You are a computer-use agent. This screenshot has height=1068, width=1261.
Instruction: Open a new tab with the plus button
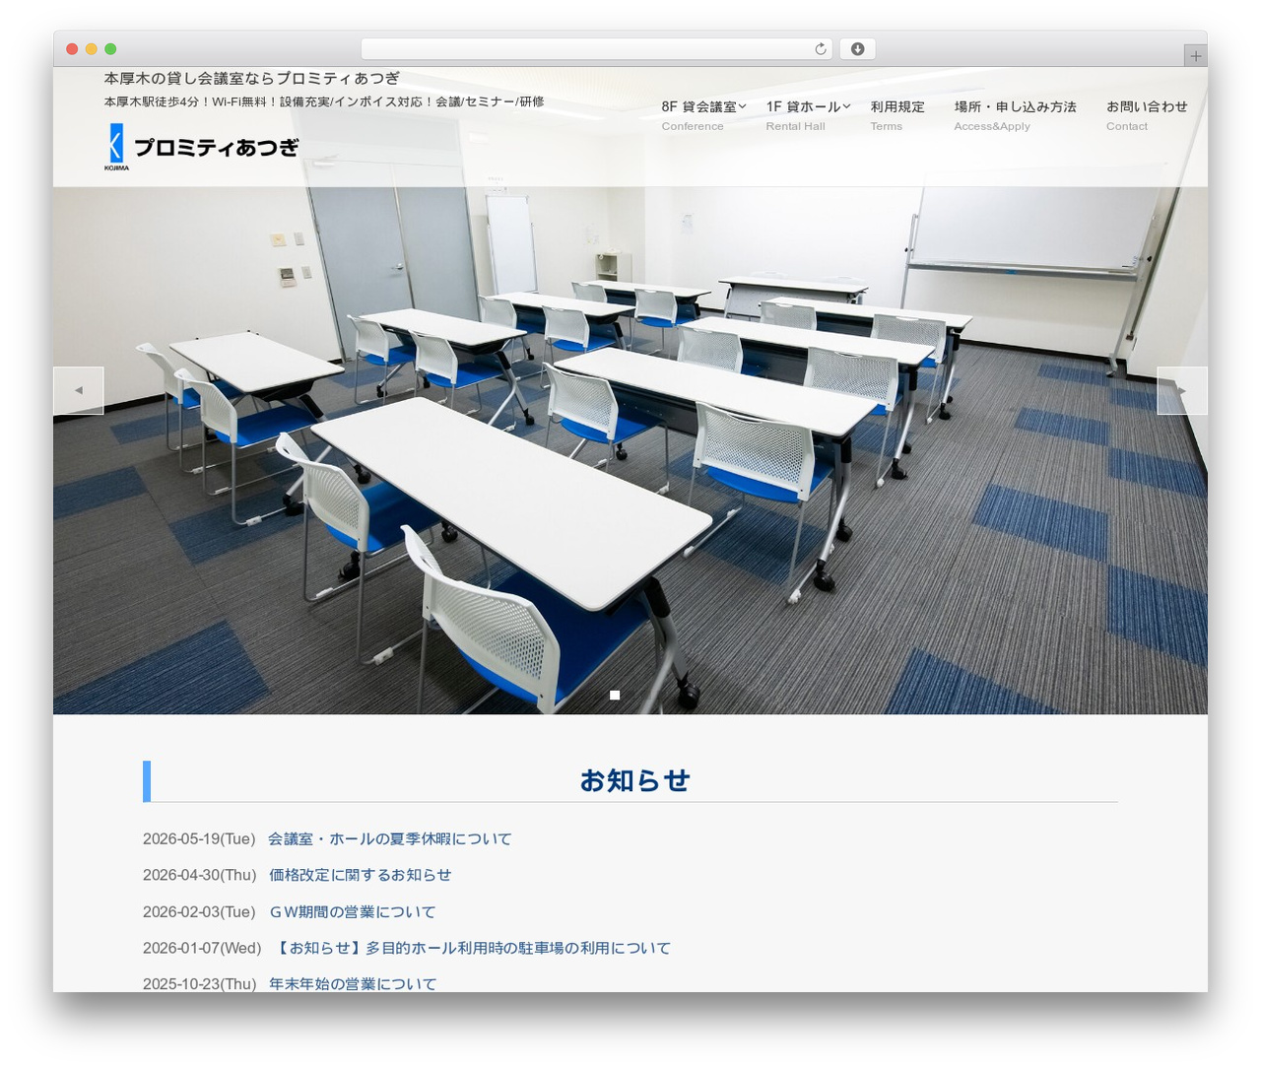coord(1195,56)
